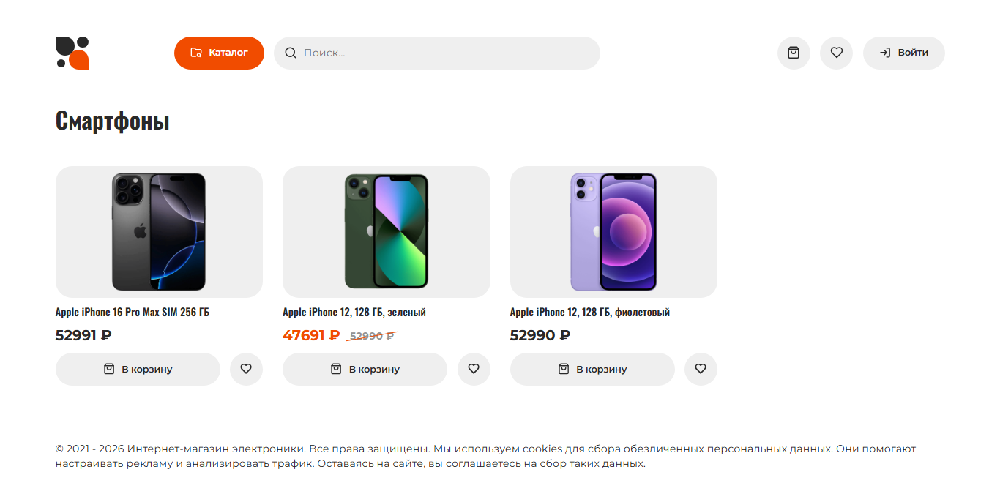Click the search magnifier icon
This screenshot has height=494, width=1000.
(291, 53)
